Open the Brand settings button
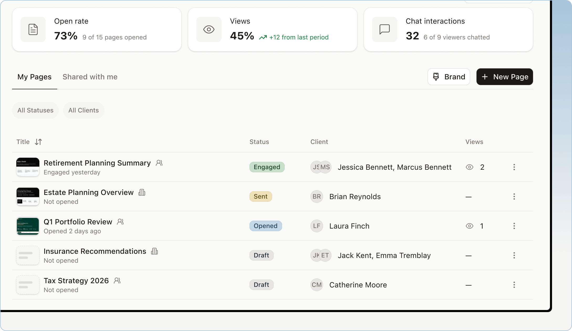572x331 pixels. 449,77
